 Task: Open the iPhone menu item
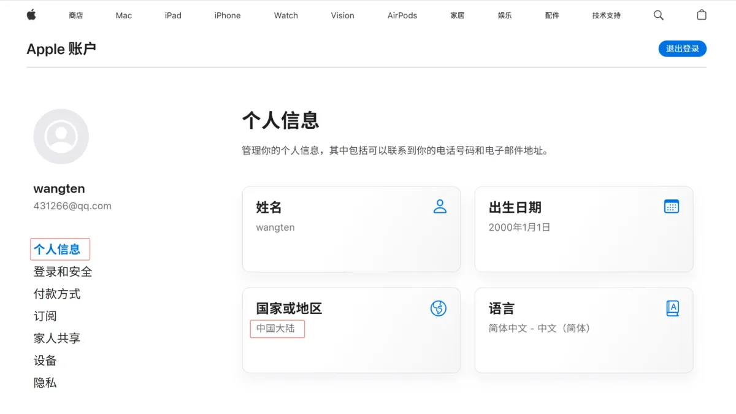pos(228,15)
